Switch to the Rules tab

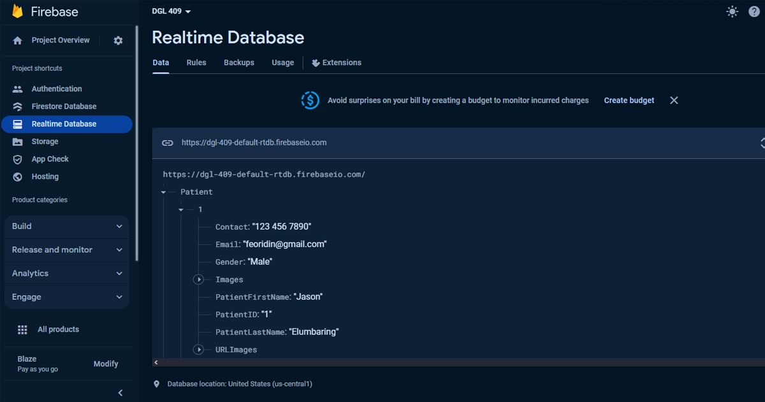tap(196, 63)
